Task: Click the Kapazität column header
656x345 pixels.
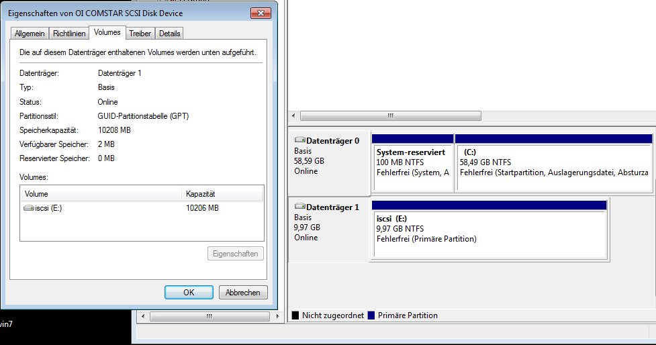Action: click(222, 194)
